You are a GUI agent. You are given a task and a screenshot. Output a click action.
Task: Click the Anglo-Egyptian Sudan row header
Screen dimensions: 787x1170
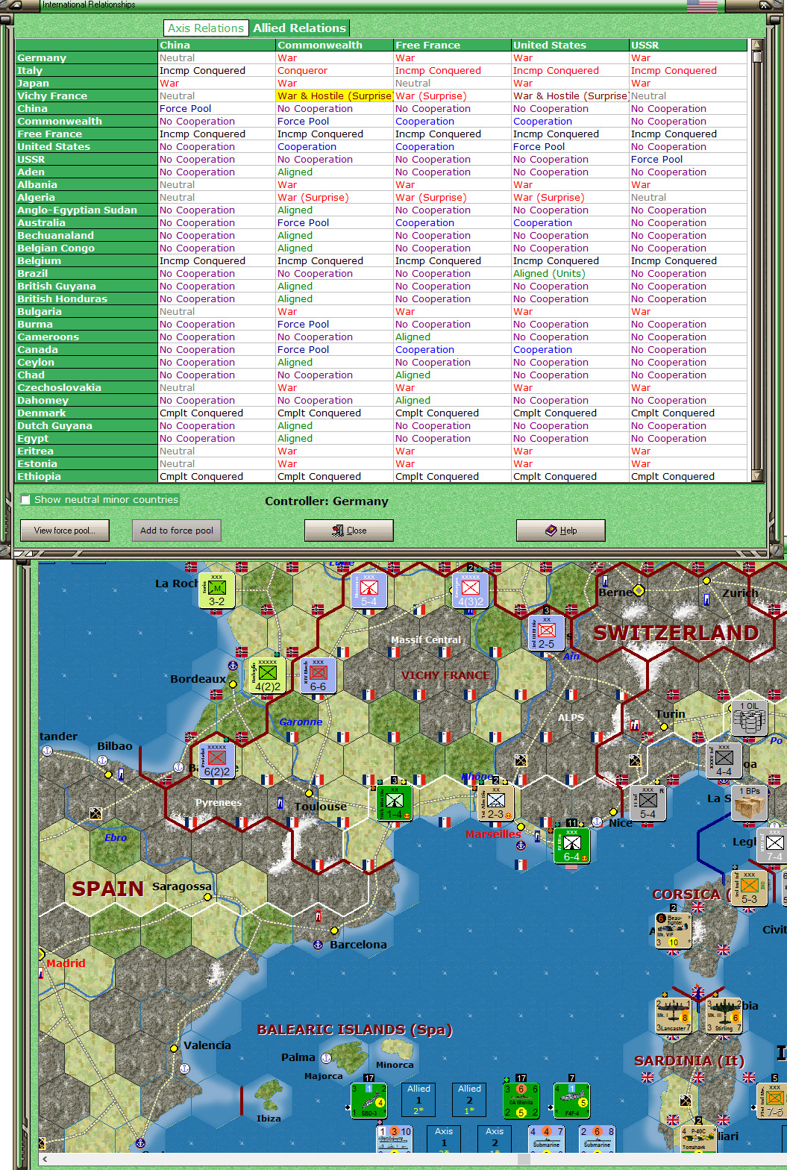point(86,210)
